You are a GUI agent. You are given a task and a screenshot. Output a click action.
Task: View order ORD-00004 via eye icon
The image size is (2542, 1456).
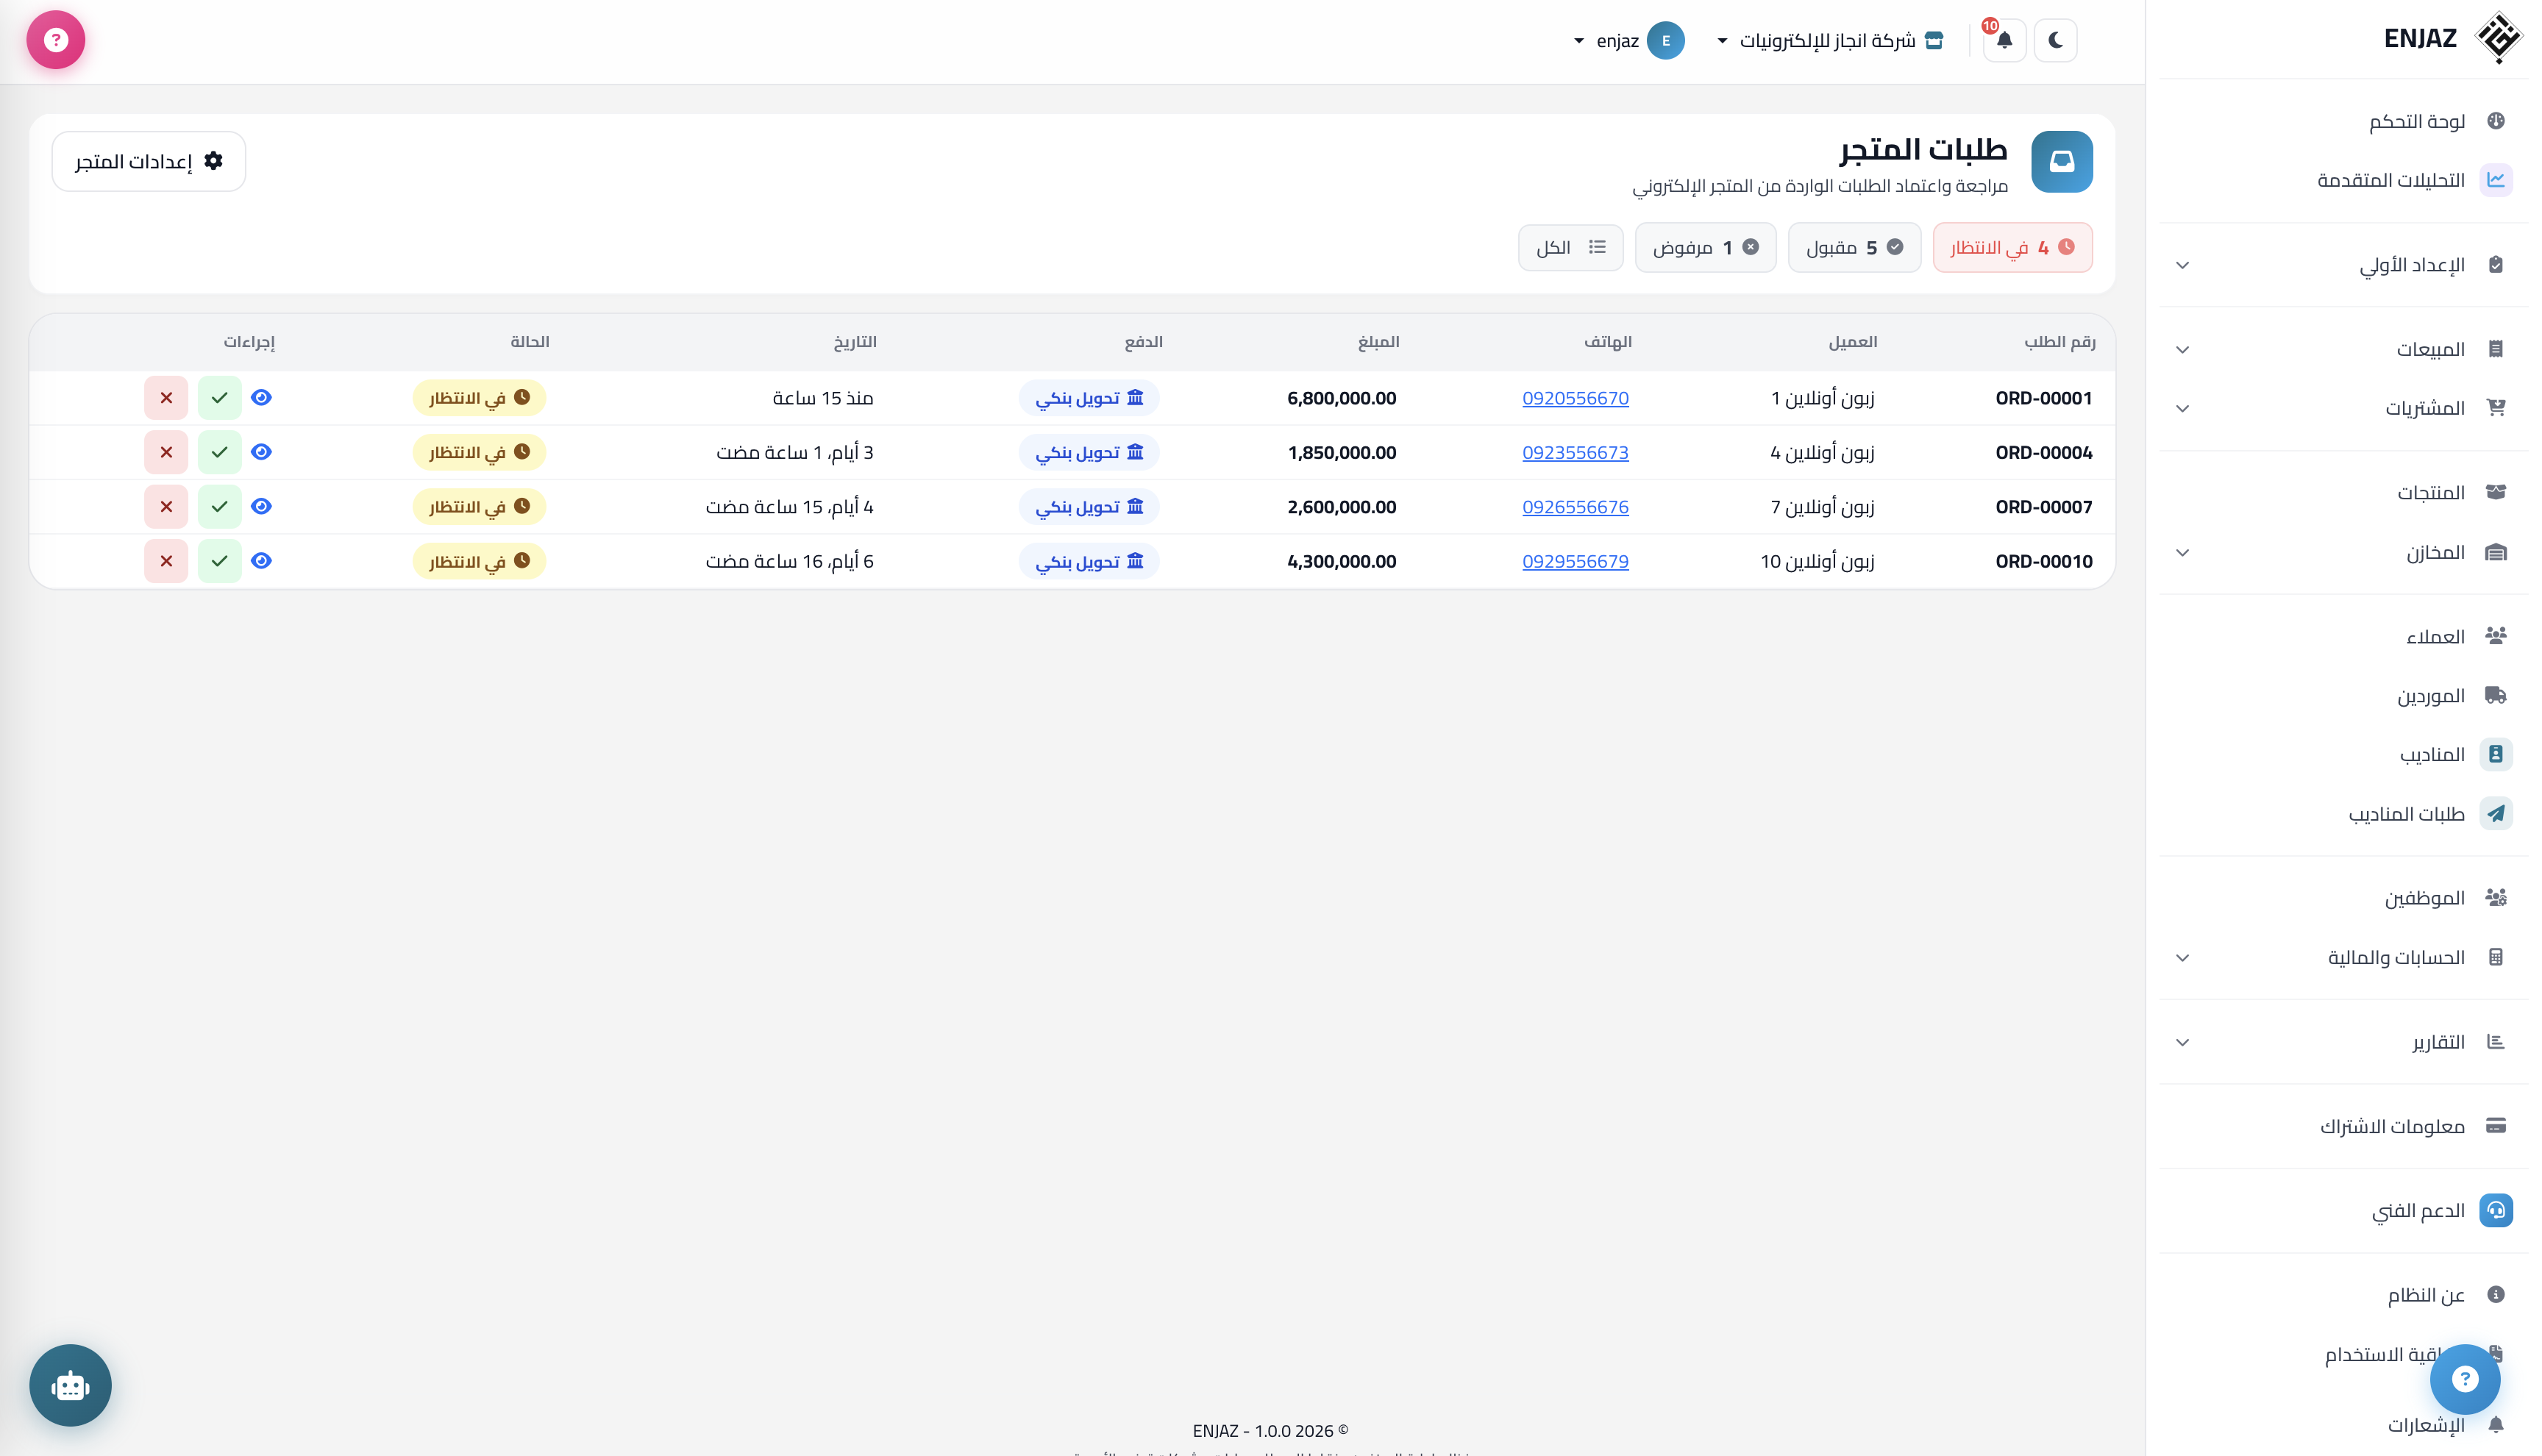tap(261, 452)
